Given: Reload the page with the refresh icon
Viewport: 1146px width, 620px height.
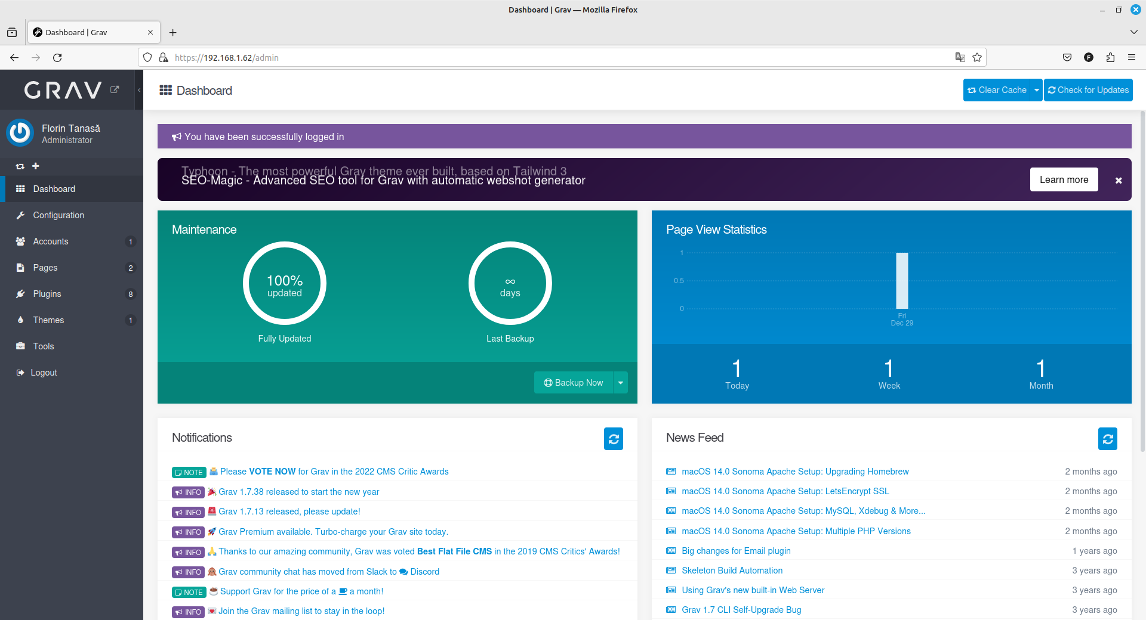Looking at the screenshot, I should pyautogui.click(x=57, y=58).
